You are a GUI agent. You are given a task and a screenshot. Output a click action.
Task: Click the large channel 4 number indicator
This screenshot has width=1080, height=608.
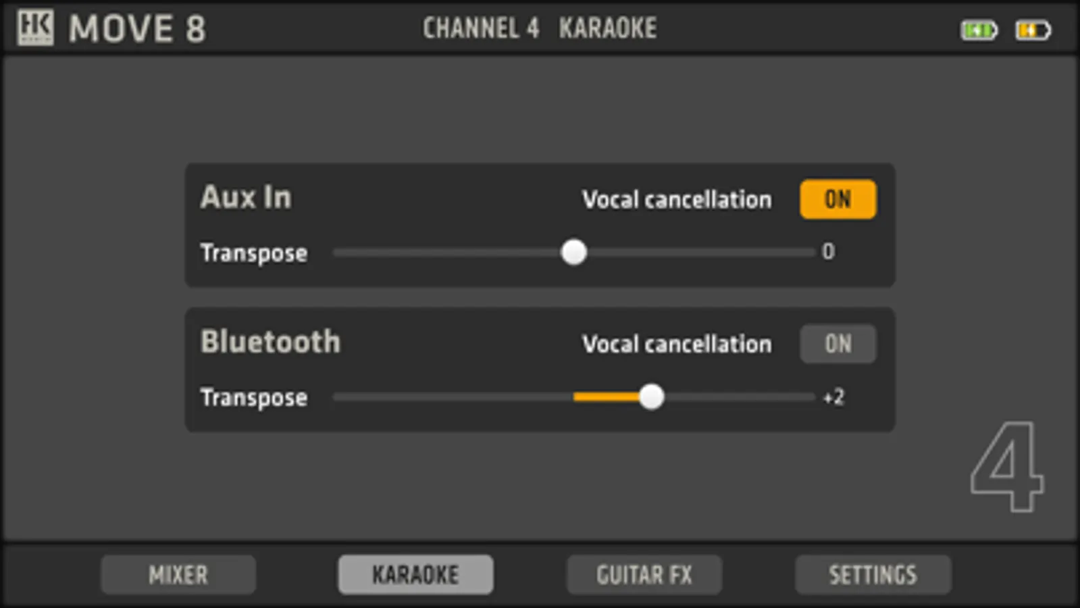click(1006, 467)
